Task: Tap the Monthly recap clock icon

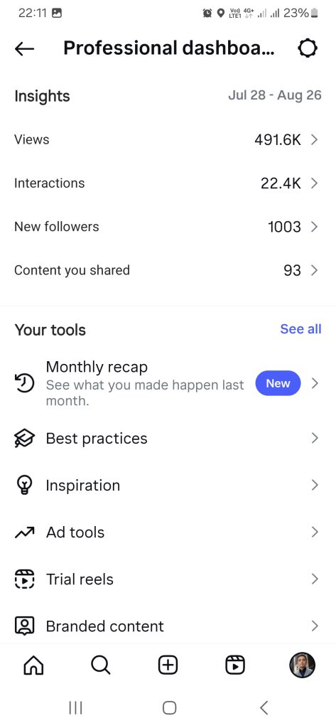Action: pyautogui.click(x=24, y=383)
